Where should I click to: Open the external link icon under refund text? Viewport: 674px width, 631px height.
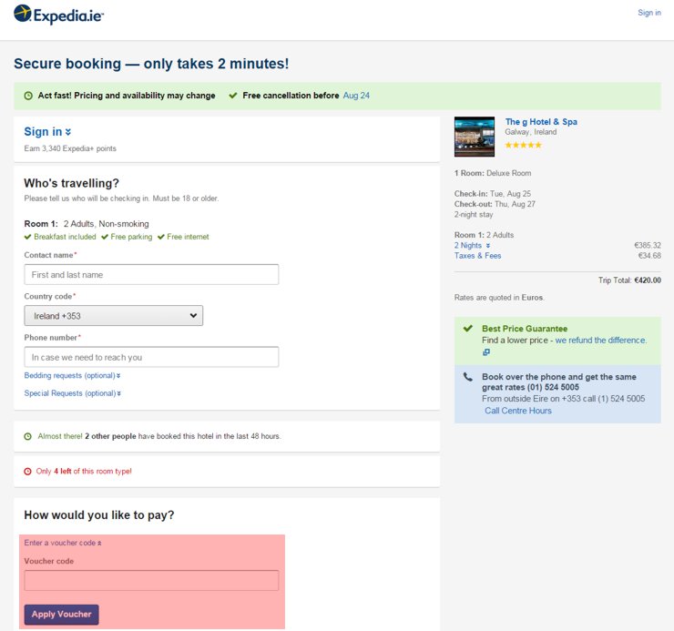486,352
